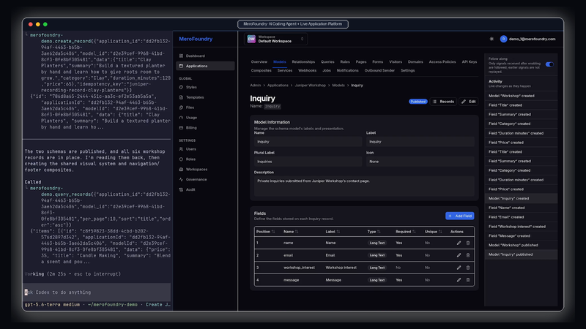586x329 pixels.
Task: Go to Juniper Workshop breadcrumb
Action: click(x=310, y=86)
